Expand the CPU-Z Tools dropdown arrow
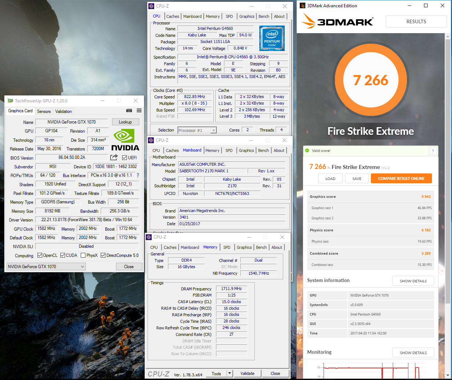Viewport: 452px width, 380px height. pos(229,373)
